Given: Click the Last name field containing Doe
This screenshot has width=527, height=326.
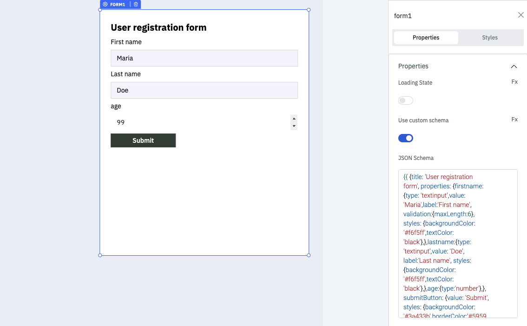Looking at the screenshot, I should coord(204,90).
